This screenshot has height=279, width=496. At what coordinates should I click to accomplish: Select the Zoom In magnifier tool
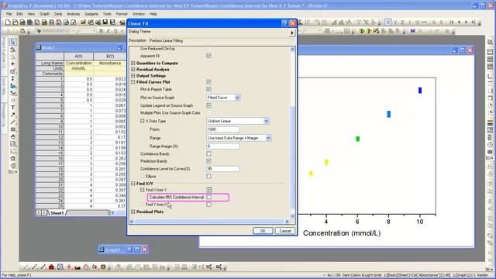12,50
